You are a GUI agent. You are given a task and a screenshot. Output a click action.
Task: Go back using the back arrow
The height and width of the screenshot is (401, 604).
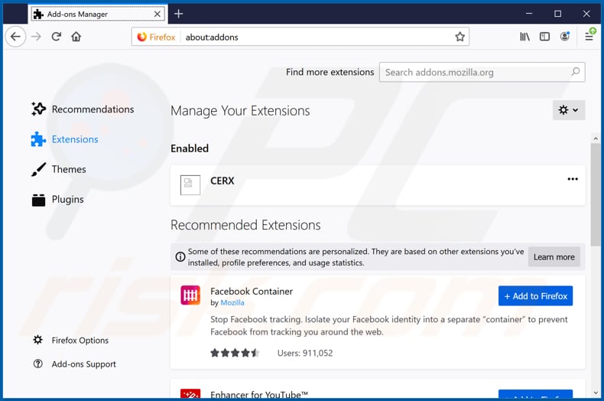point(15,37)
